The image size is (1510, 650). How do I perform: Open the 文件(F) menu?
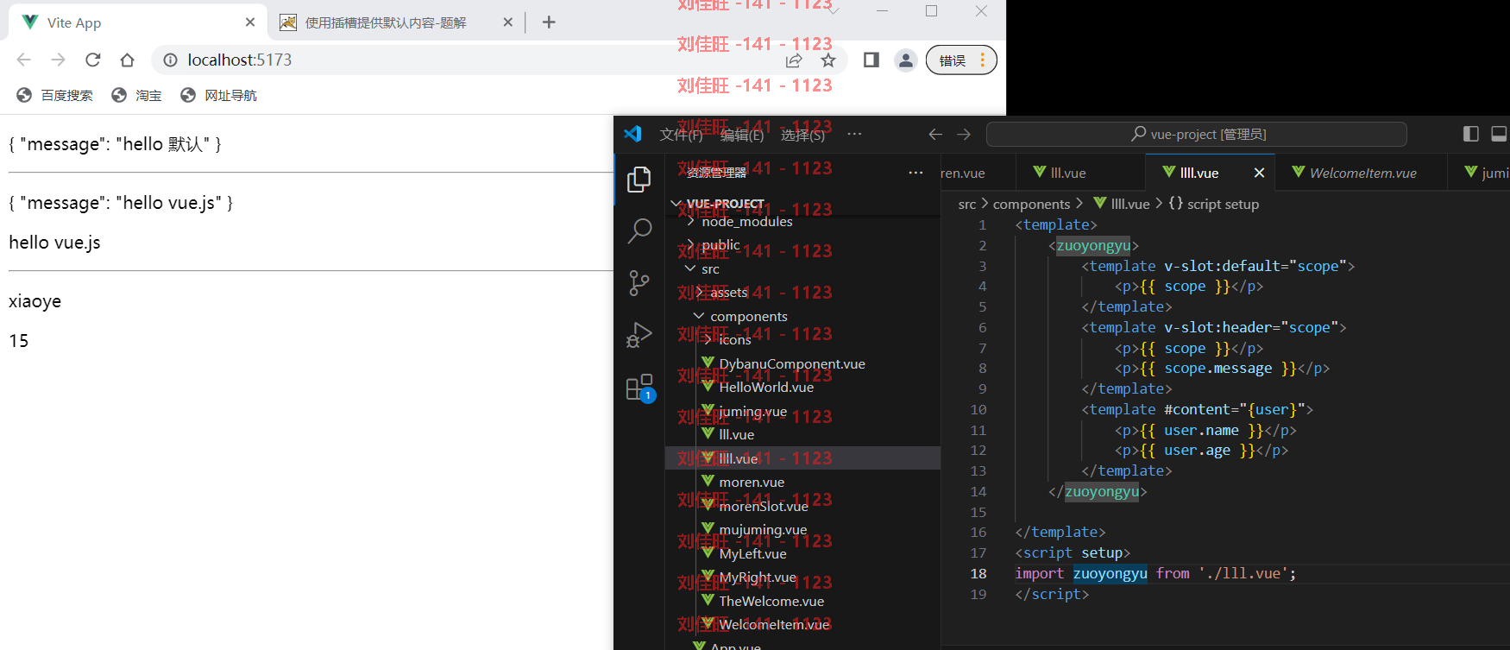[x=682, y=135]
